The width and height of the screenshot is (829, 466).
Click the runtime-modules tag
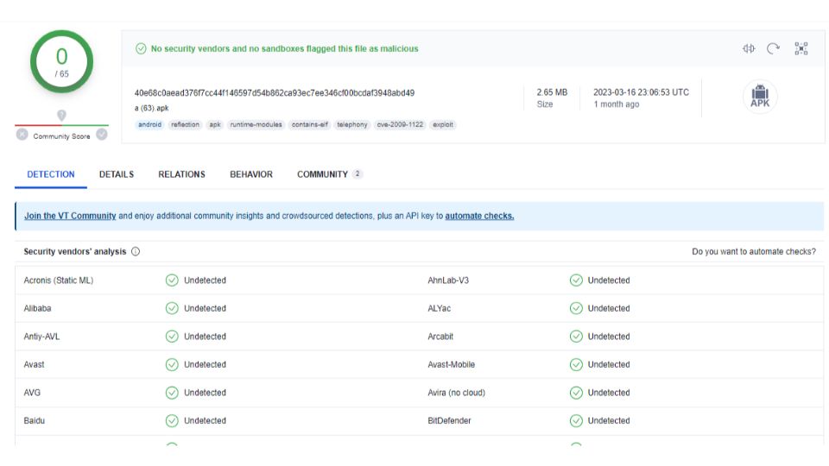tap(256, 124)
